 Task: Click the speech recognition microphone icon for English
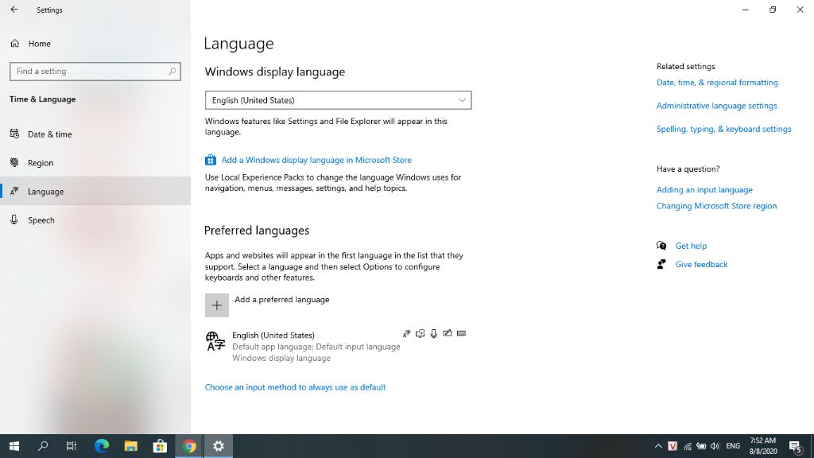(x=433, y=333)
